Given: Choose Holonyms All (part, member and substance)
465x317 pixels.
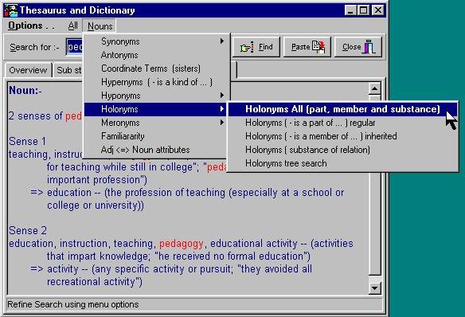Looking at the screenshot, I should (342, 109).
